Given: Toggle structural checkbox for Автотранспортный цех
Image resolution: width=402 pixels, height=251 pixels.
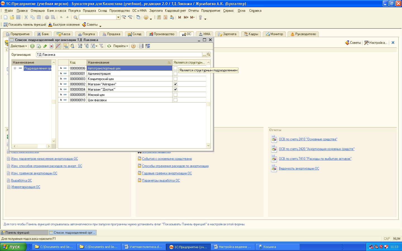Looking at the screenshot, I should 175,68.
